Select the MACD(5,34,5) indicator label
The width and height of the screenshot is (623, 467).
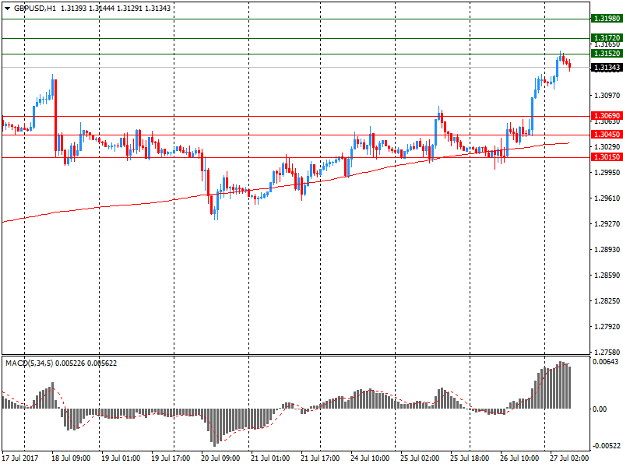click(x=29, y=363)
